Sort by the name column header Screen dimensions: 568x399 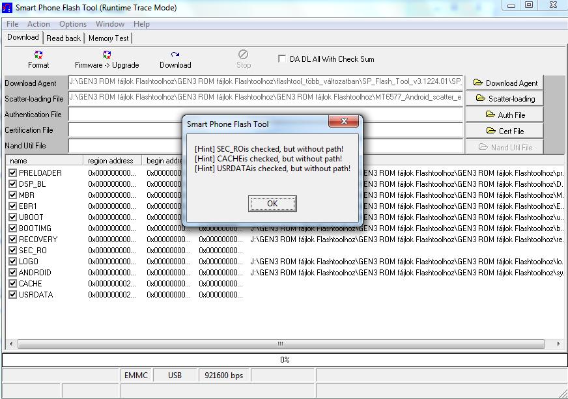[x=44, y=160]
